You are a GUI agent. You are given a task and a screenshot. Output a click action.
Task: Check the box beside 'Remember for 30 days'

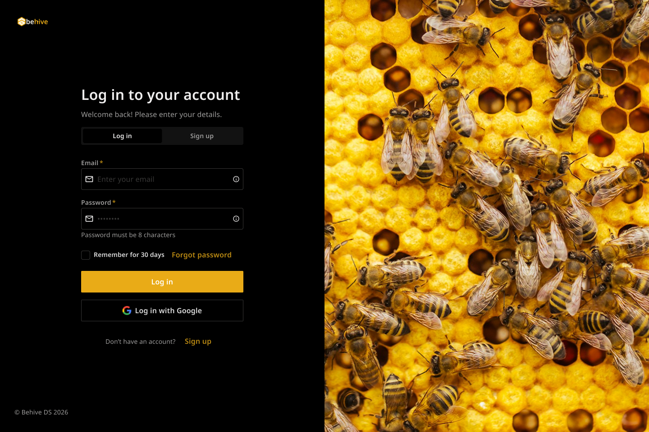click(x=86, y=255)
